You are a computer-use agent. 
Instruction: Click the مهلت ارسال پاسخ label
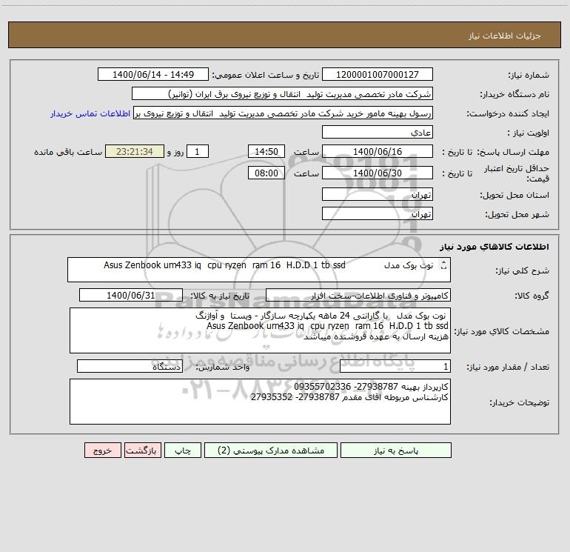point(512,152)
